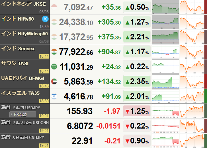Click the India flag in Sensex row
207x148 pixels.
click(x=54, y=52)
